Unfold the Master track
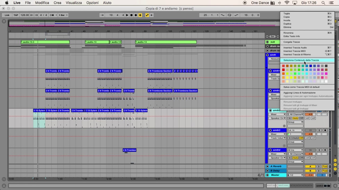339x190 pixels. coord(267,175)
